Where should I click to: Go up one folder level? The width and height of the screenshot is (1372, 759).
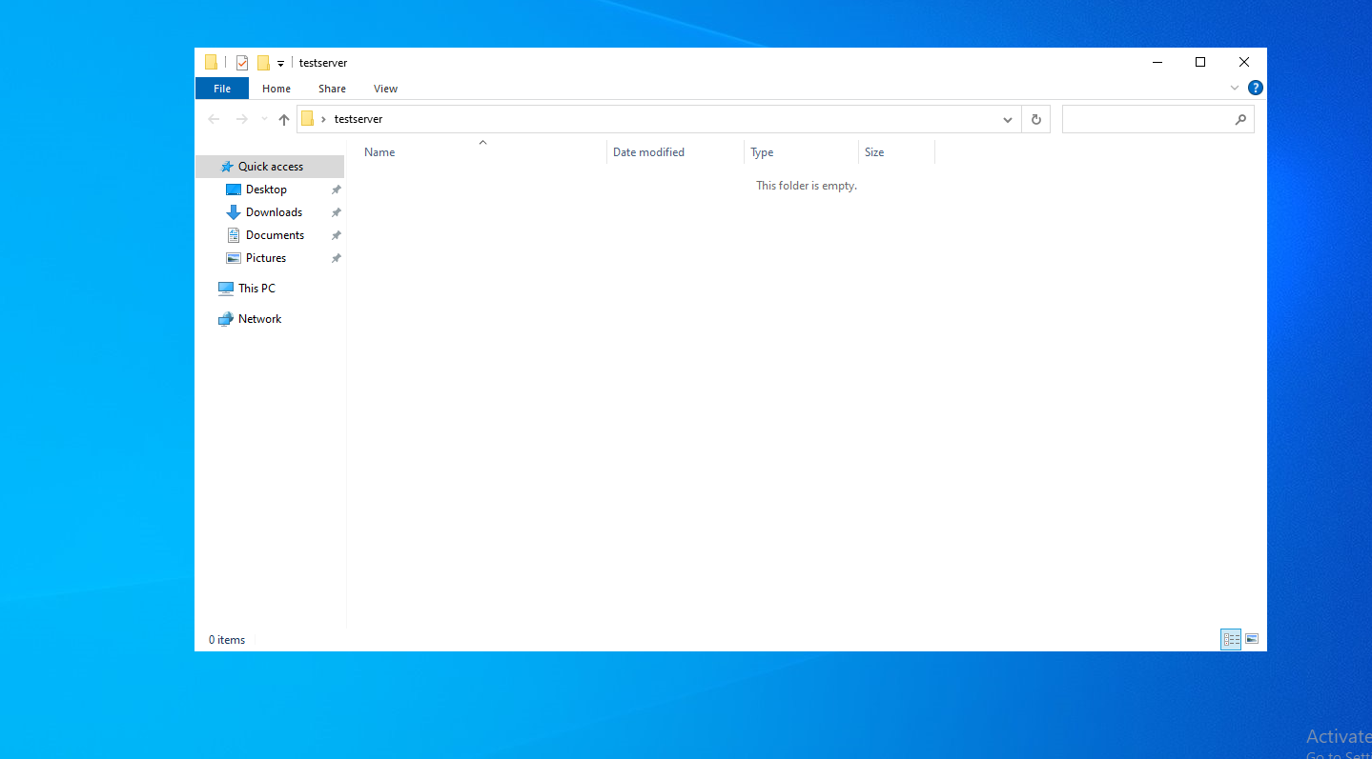pyautogui.click(x=283, y=119)
